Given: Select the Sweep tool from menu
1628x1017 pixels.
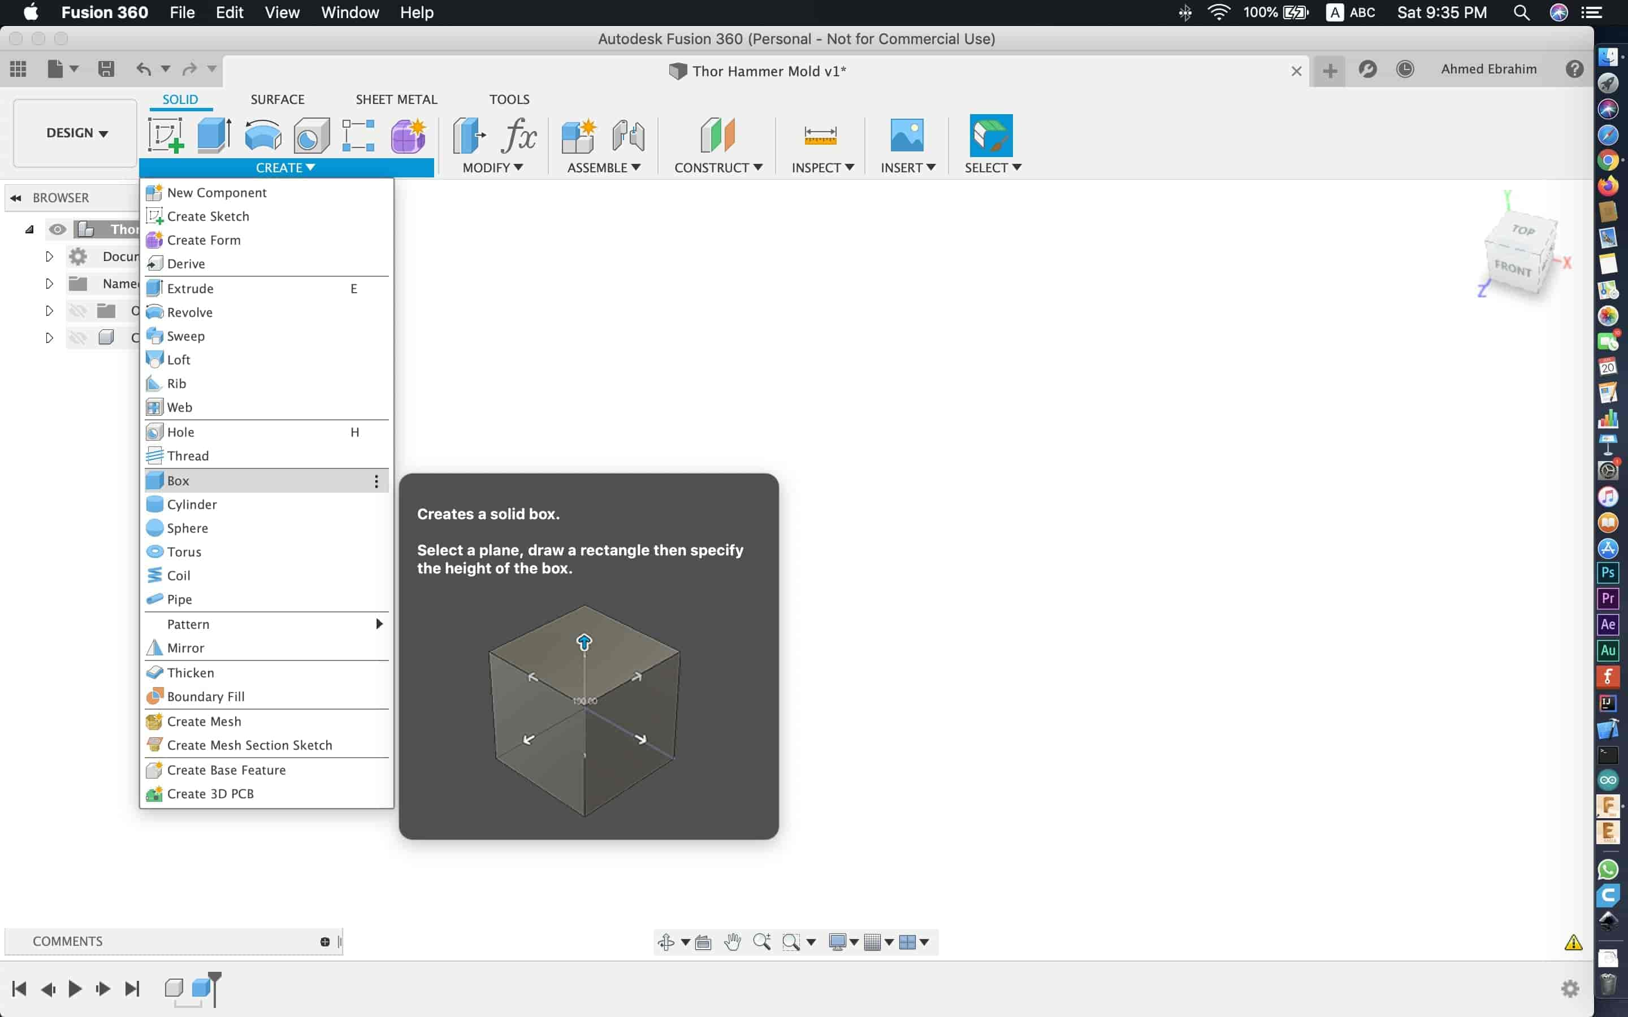Looking at the screenshot, I should pyautogui.click(x=187, y=336).
